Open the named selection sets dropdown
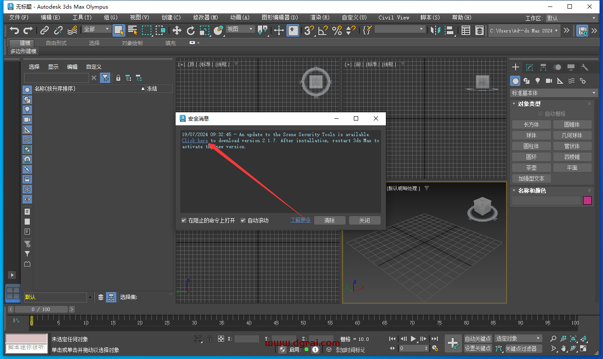The height and width of the screenshot is (359, 603). (400, 29)
